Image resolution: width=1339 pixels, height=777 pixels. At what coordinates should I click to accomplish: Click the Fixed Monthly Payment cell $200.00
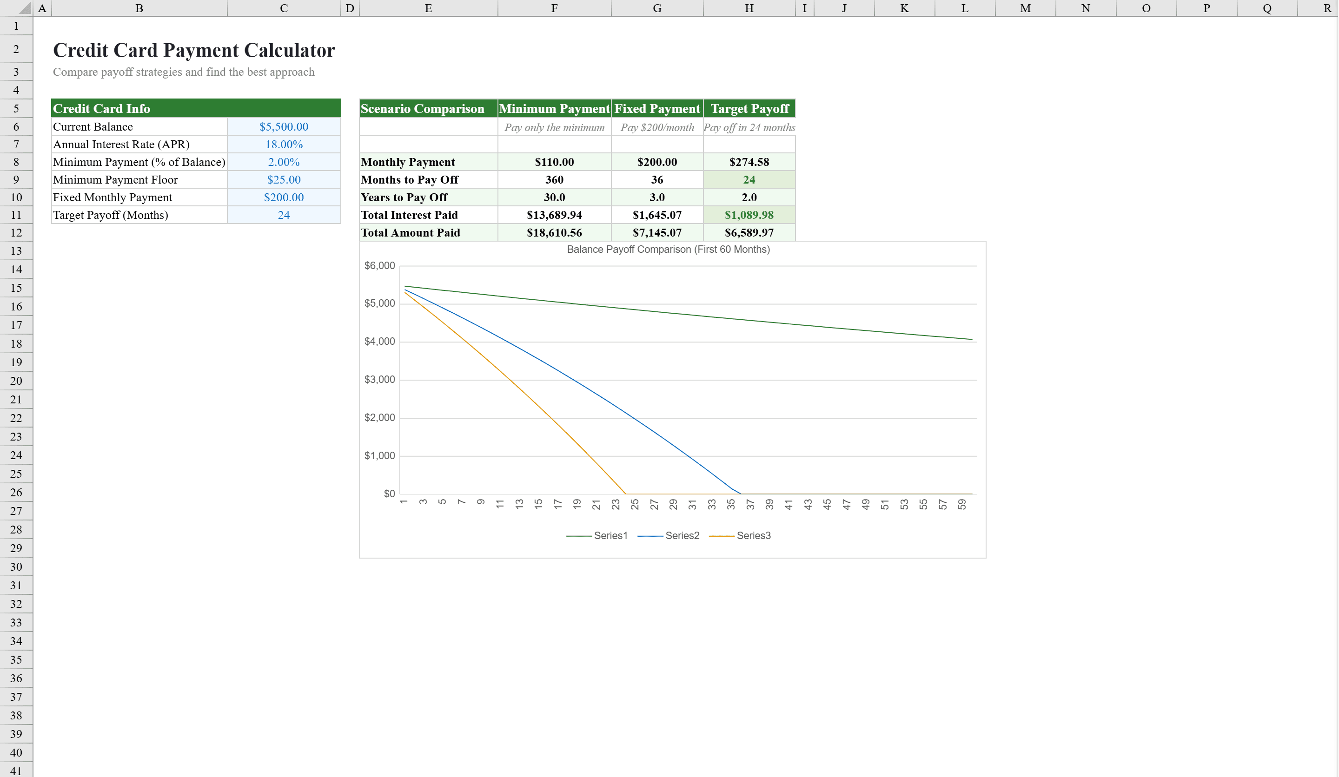pos(283,197)
